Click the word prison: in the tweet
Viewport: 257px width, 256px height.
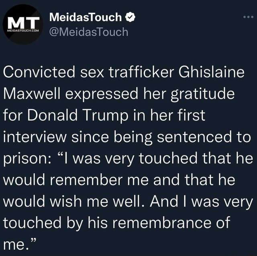point(27,159)
